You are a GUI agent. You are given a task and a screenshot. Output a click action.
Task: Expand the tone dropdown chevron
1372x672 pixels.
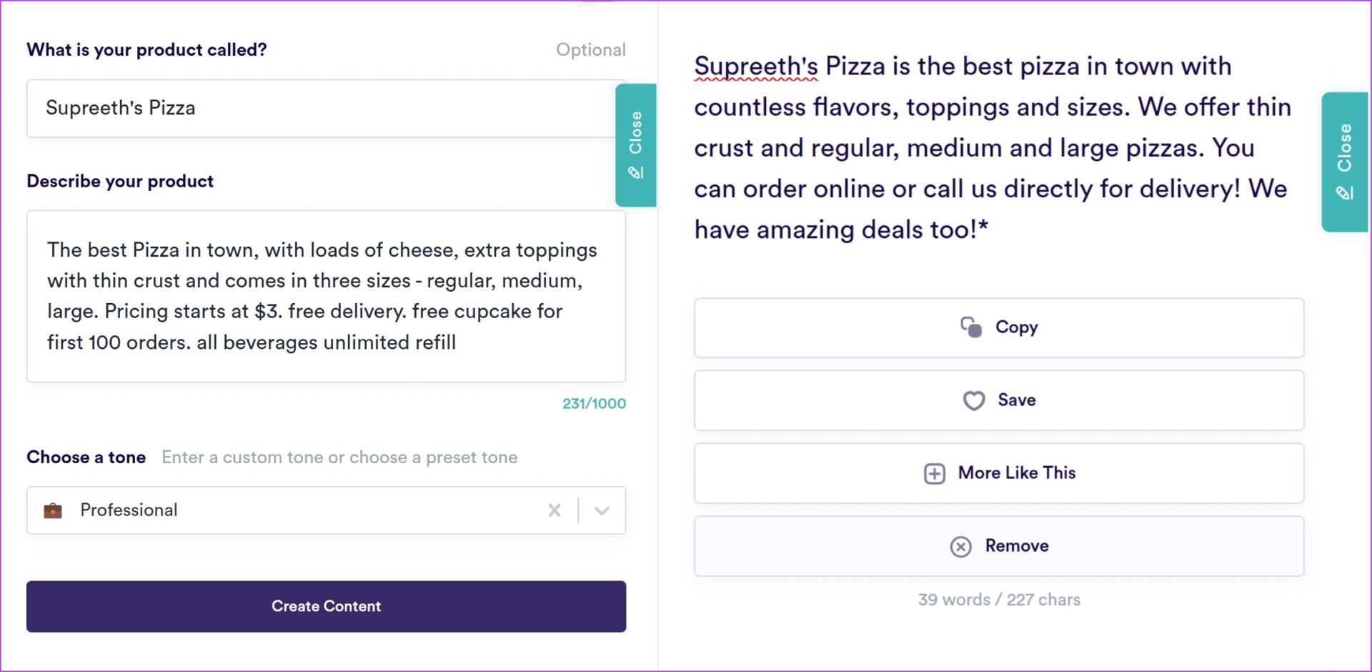click(602, 510)
